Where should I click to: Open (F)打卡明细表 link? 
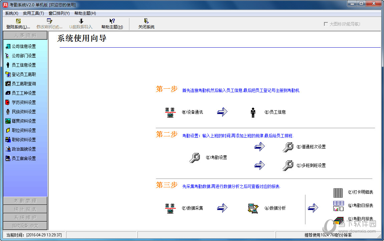[x=361, y=192]
